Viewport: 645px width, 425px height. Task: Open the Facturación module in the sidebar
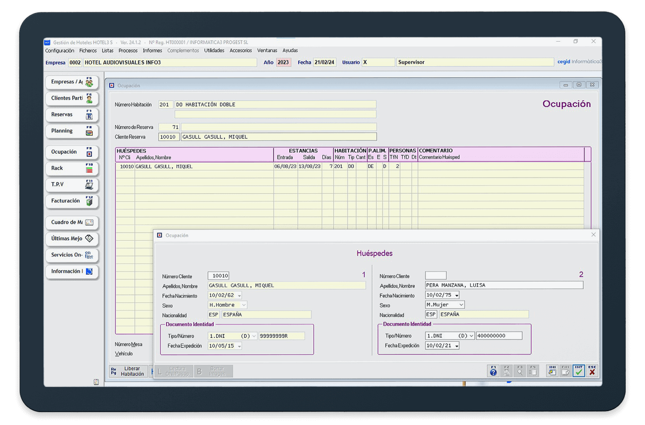coord(72,201)
